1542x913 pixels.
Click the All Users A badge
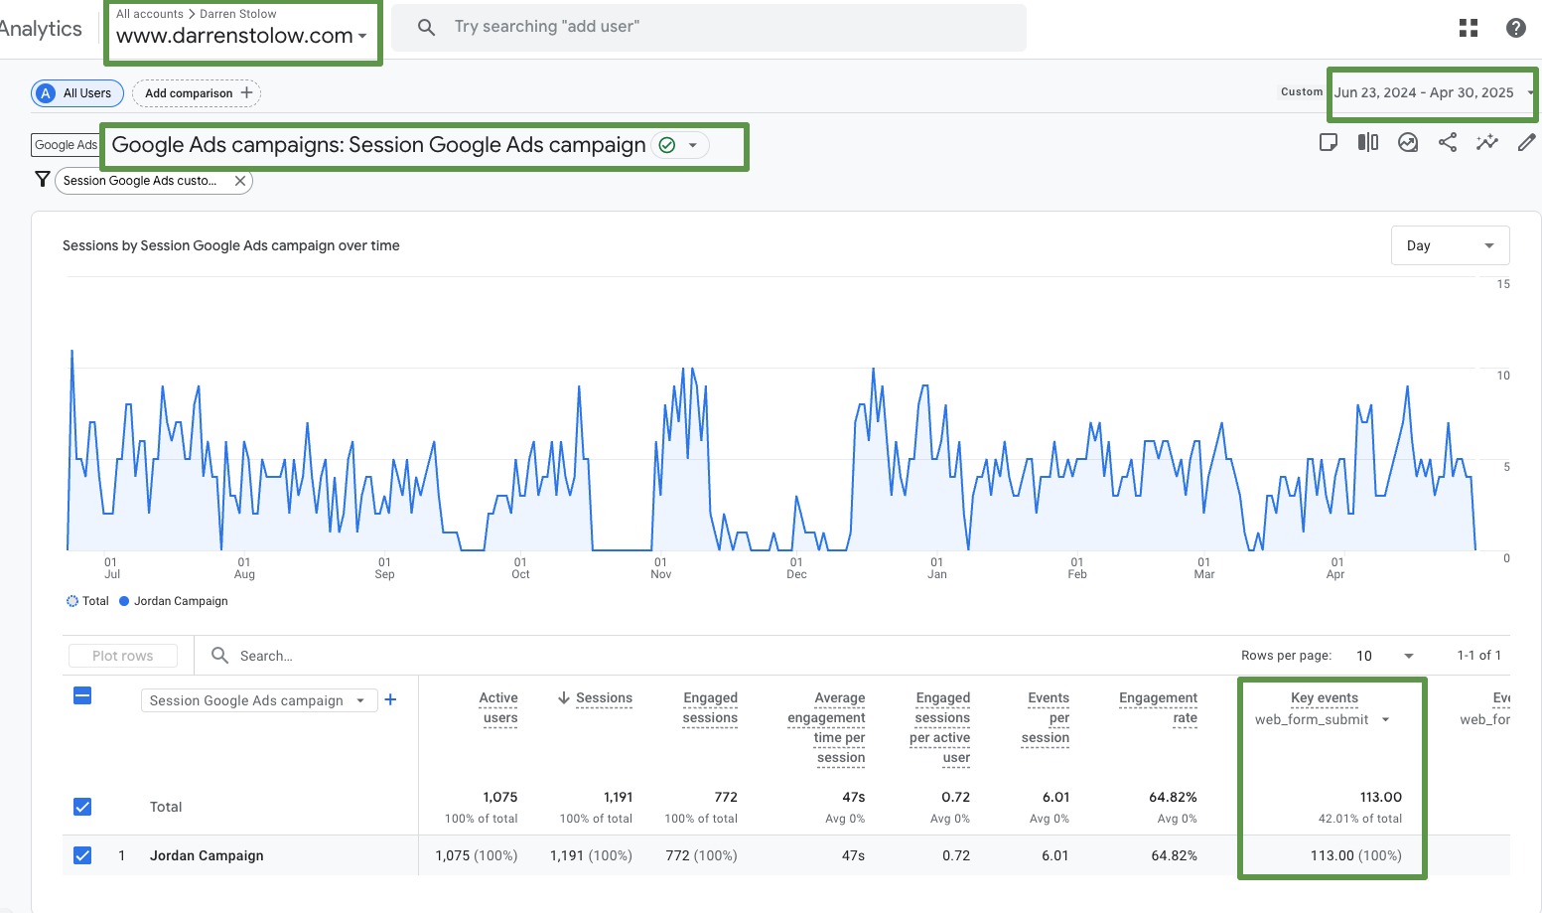pyautogui.click(x=46, y=93)
